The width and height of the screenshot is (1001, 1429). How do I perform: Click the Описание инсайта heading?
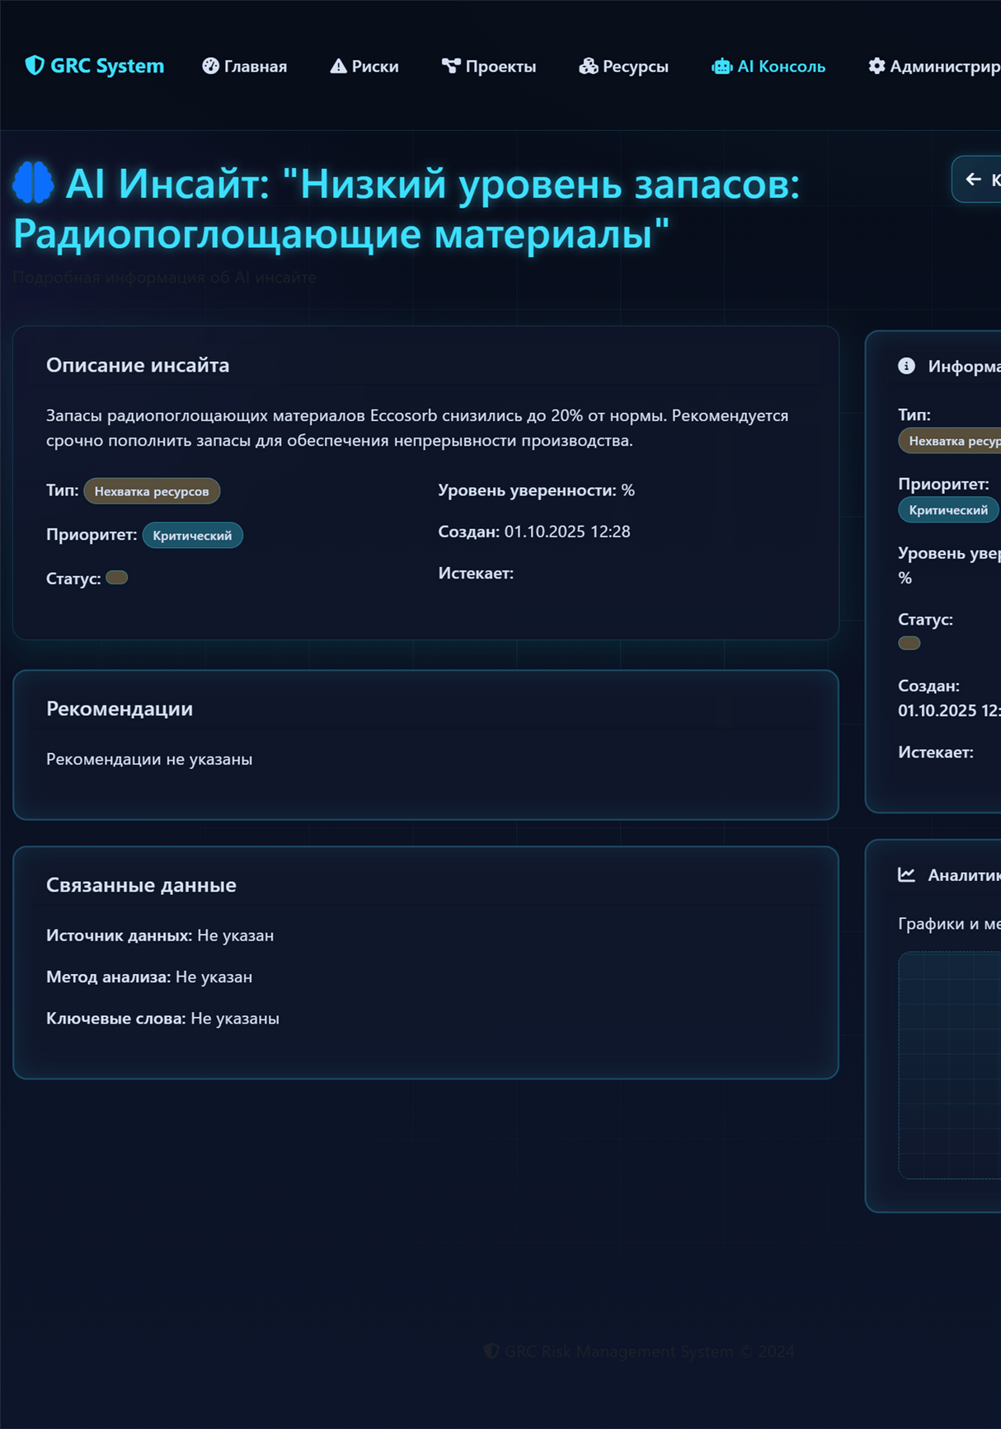138,365
